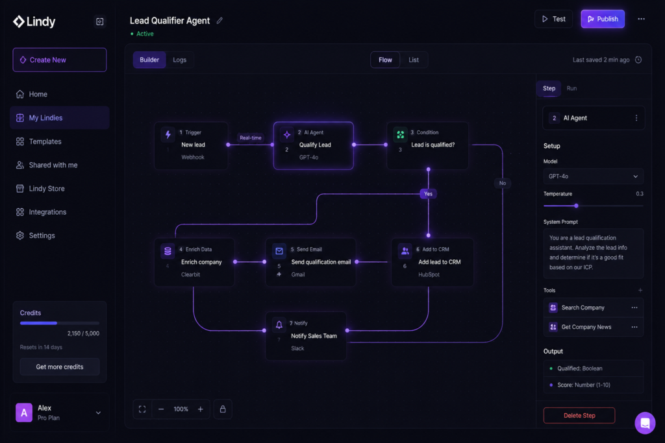Image resolution: width=665 pixels, height=443 pixels.
Task: Click the Test button
Action: point(553,19)
